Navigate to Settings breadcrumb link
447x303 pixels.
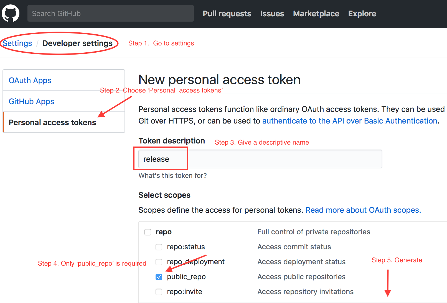17,43
